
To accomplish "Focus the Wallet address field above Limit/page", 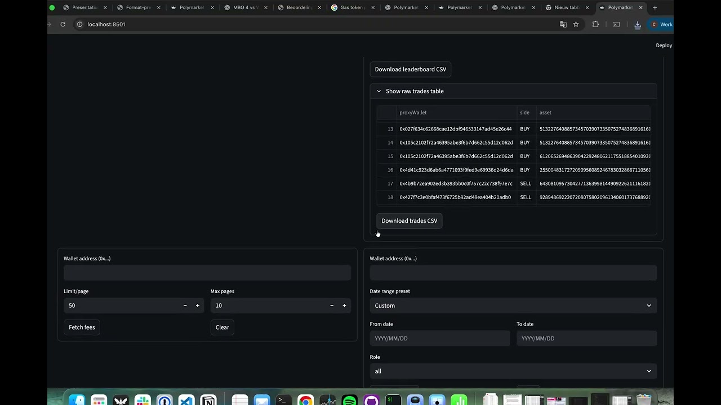I will coord(207,273).
